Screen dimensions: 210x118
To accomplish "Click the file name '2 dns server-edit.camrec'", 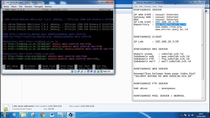I will tap(23, 106).
